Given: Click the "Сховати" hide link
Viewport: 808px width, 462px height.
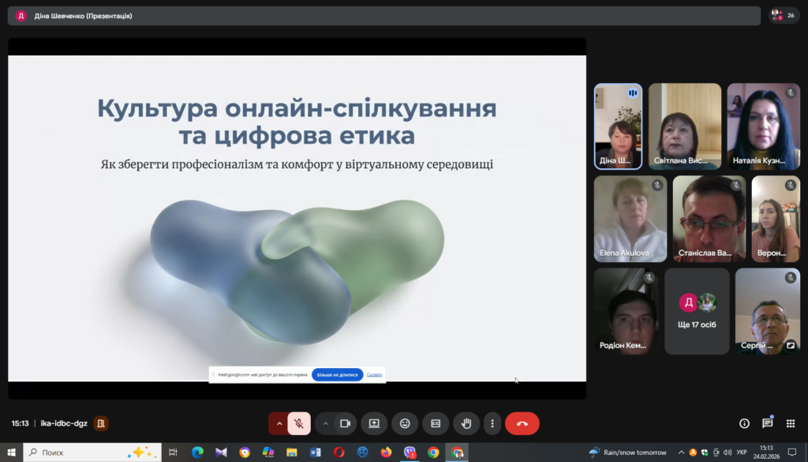Looking at the screenshot, I should [374, 374].
